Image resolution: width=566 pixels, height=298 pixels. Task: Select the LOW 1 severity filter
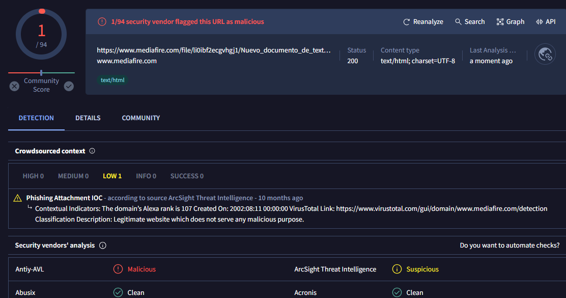pyautogui.click(x=112, y=176)
